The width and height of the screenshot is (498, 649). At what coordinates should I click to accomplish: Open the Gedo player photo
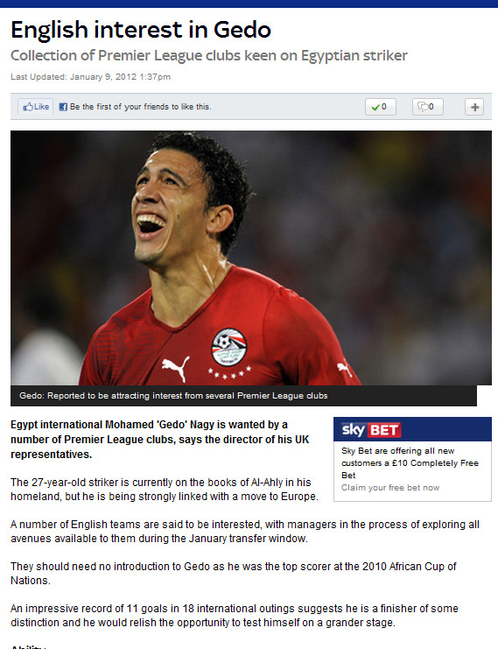(x=251, y=257)
